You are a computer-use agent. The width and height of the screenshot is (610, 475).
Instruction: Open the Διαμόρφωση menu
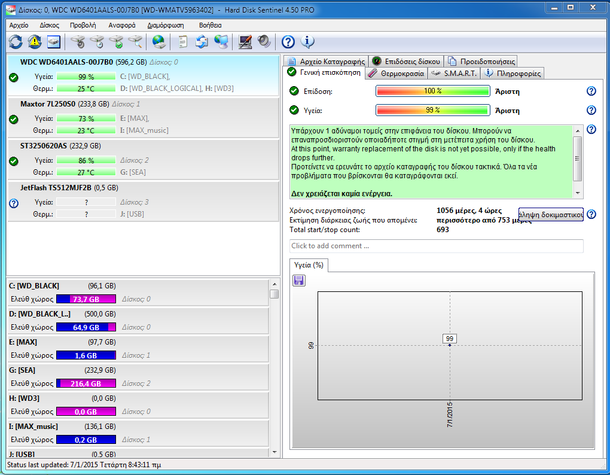point(165,25)
